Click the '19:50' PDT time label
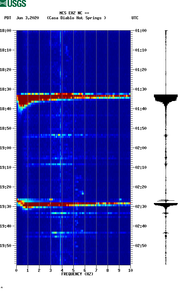The width and height of the screenshot is (180, 291). 6,245
